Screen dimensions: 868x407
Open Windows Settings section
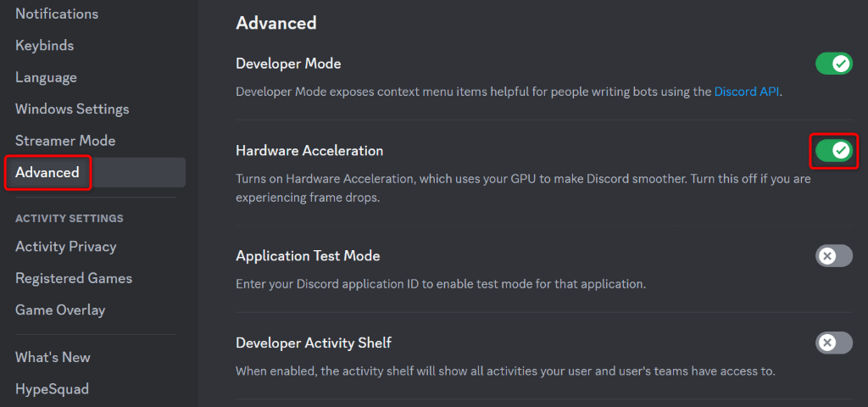(x=72, y=109)
